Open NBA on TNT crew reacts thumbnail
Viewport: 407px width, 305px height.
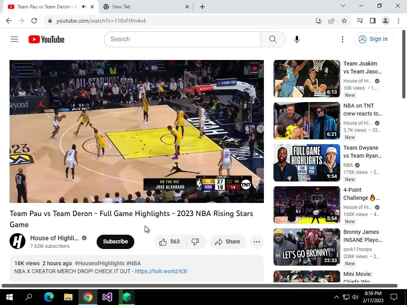[x=306, y=121]
